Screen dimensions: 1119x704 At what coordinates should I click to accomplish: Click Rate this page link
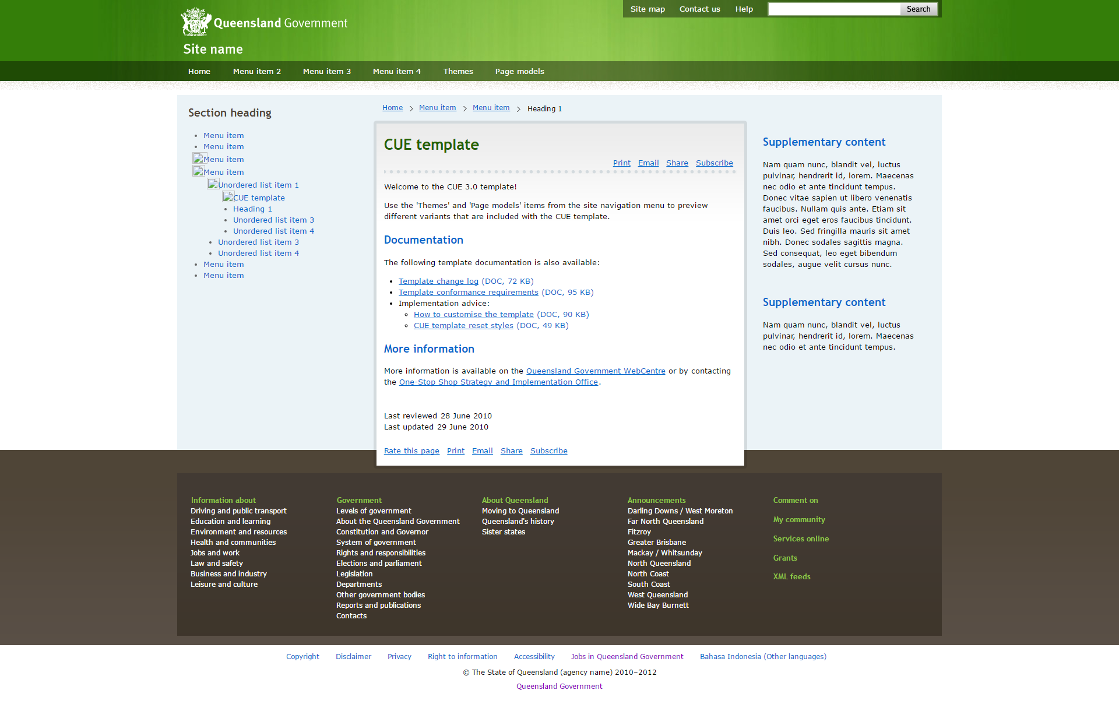pyautogui.click(x=411, y=450)
